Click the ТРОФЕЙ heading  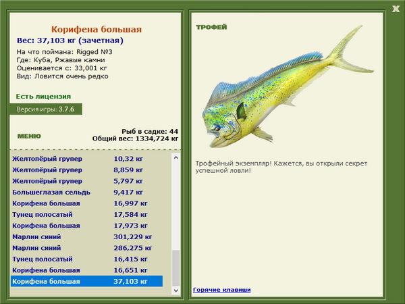211,27
